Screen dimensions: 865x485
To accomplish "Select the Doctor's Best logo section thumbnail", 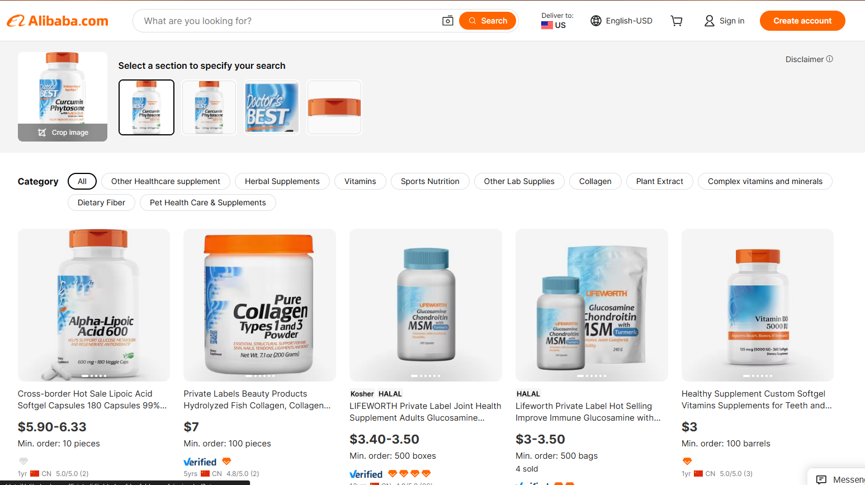I will click(x=272, y=107).
